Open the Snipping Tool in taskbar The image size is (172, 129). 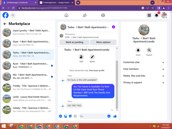[12, 126]
